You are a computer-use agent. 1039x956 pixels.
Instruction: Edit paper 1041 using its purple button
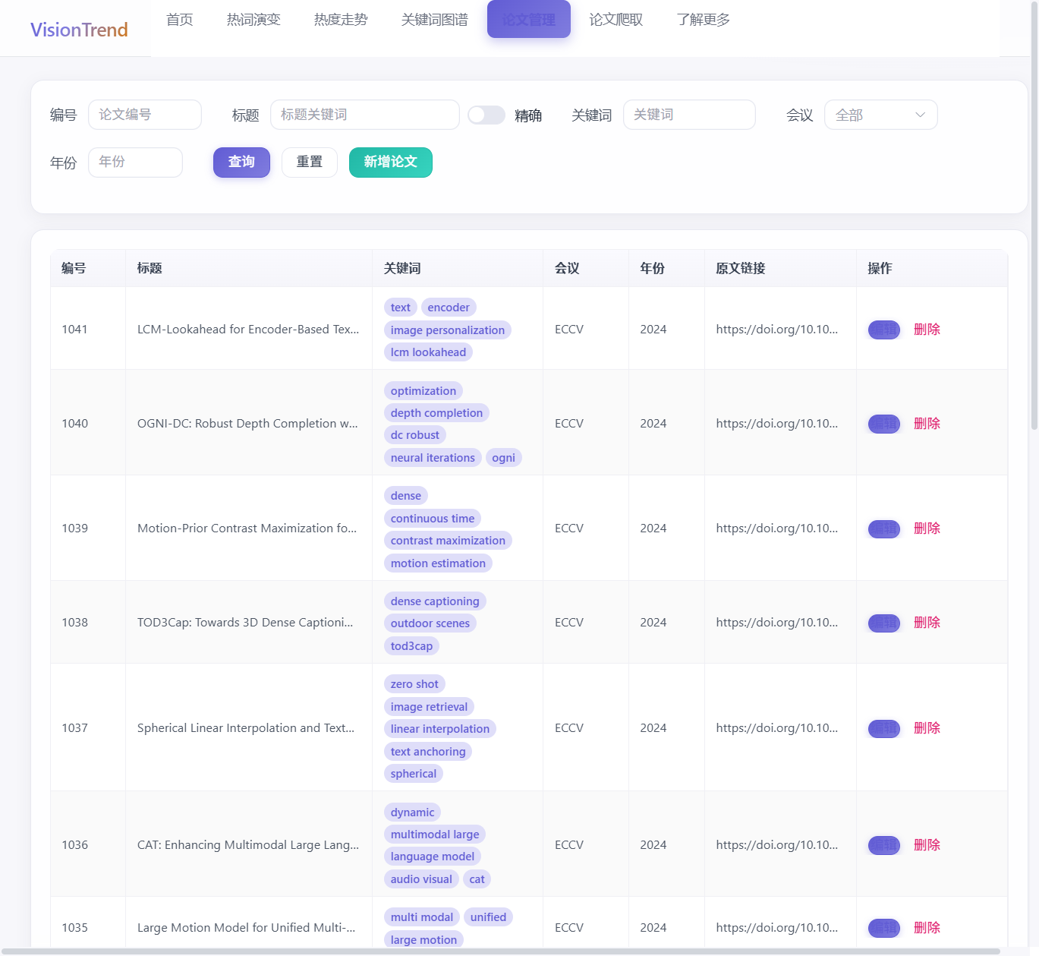click(884, 330)
